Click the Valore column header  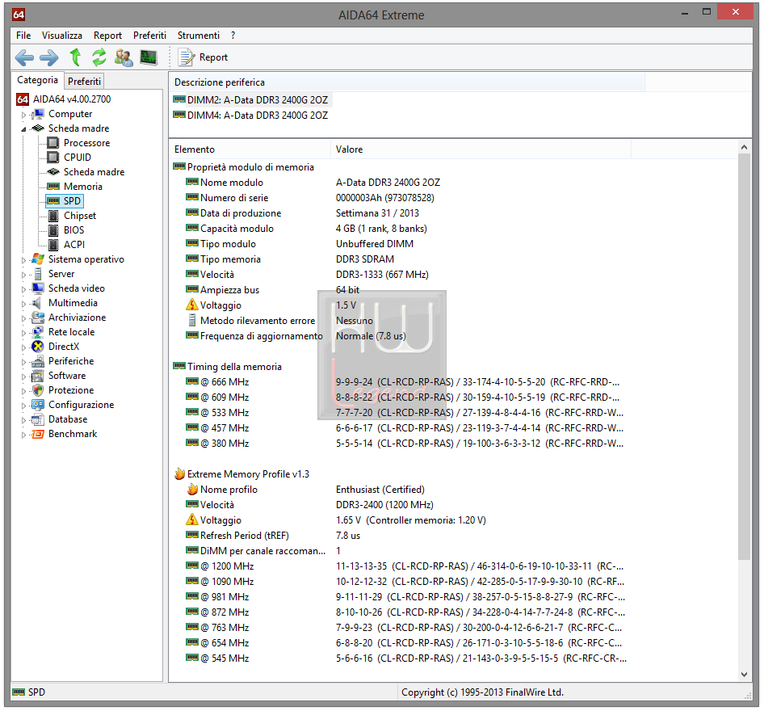click(x=481, y=149)
